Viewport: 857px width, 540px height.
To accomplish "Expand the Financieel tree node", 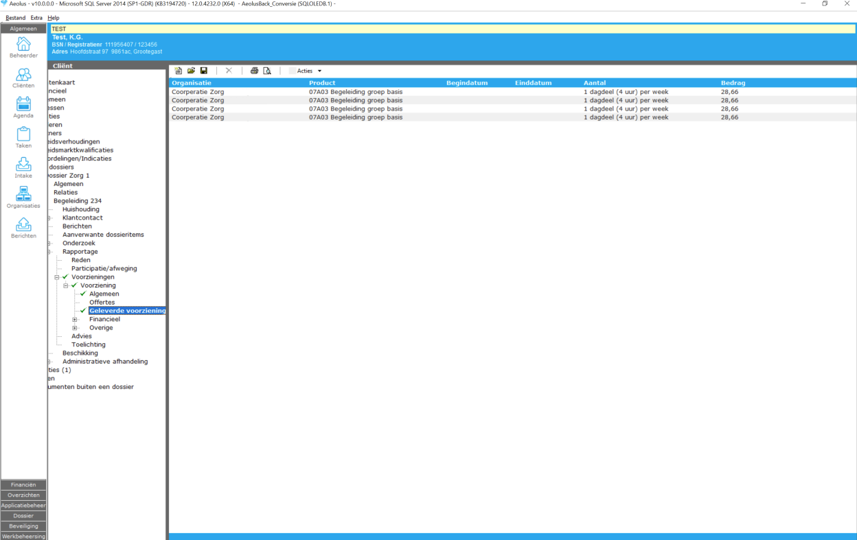I will (75, 319).
